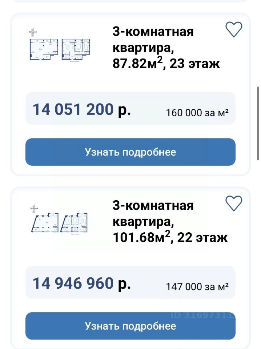Click the faint watermark logo above the ID number

[x=199, y=303]
